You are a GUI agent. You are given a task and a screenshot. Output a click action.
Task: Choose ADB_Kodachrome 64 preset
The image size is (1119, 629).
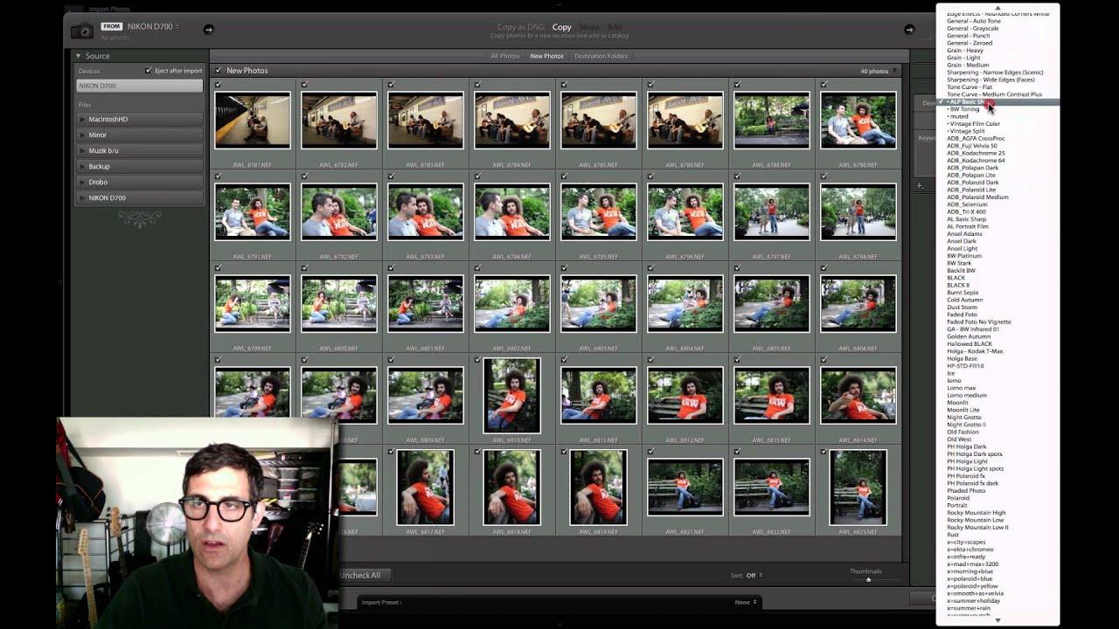(976, 161)
